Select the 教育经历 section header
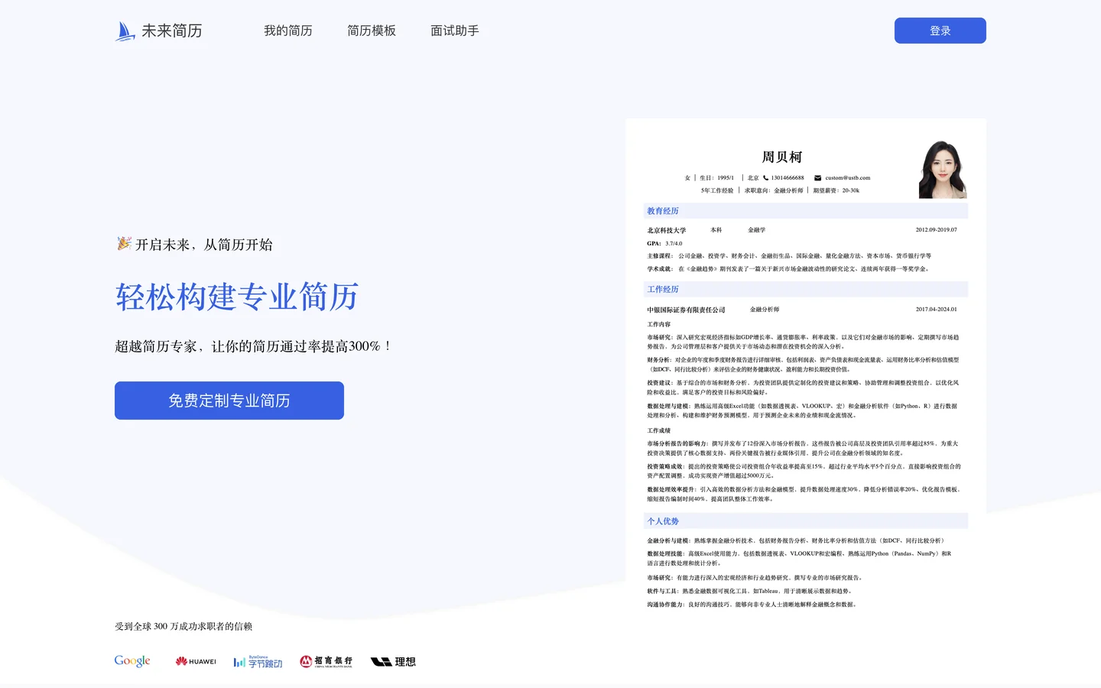This screenshot has width=1101, height=688. pyautogui.click(x=663, y=211)
